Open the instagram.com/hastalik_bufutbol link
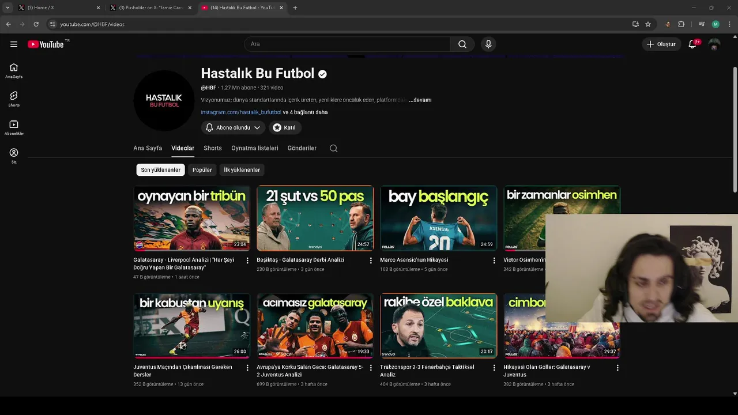The width and height of the screenshot is (738, 415). tap(241, 112)
